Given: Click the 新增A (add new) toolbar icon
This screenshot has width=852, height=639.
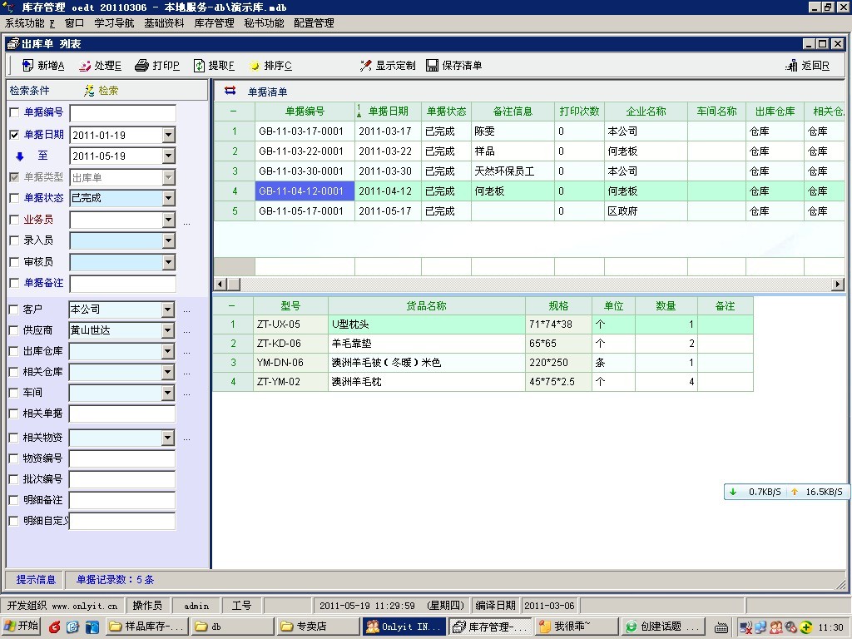Looking at the screenshot, I should (x=27, y=66).
